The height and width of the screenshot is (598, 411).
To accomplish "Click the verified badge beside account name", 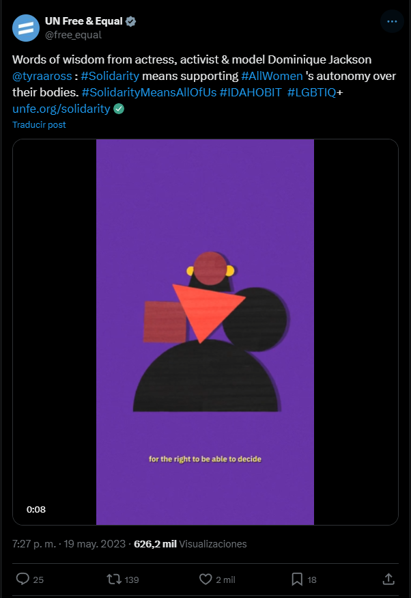I will pos(130,21).
